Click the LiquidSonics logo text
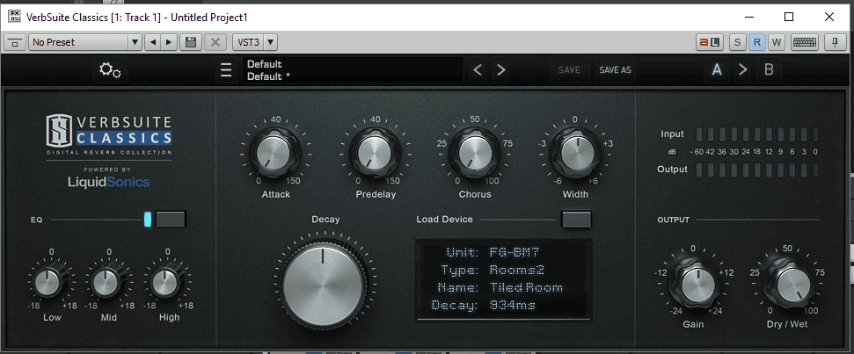This screenshot has height=354, width=854. pos(108,182)
